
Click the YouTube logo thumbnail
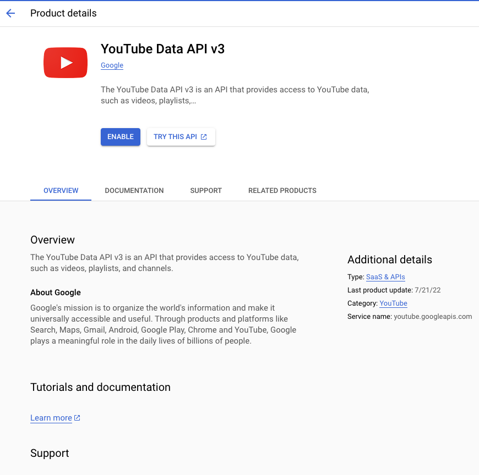pos(66,63)
